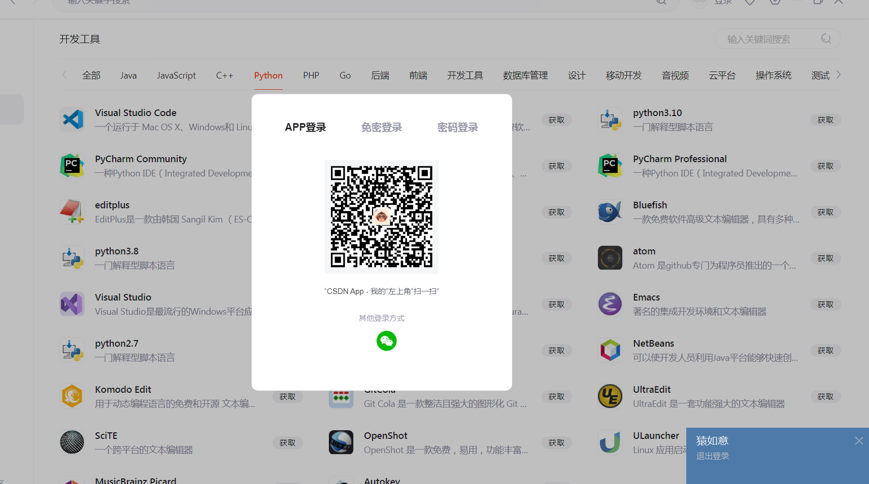The image size is (869, 484).
Task: Select the 移动开发 category tab
Action: (624, 76)
